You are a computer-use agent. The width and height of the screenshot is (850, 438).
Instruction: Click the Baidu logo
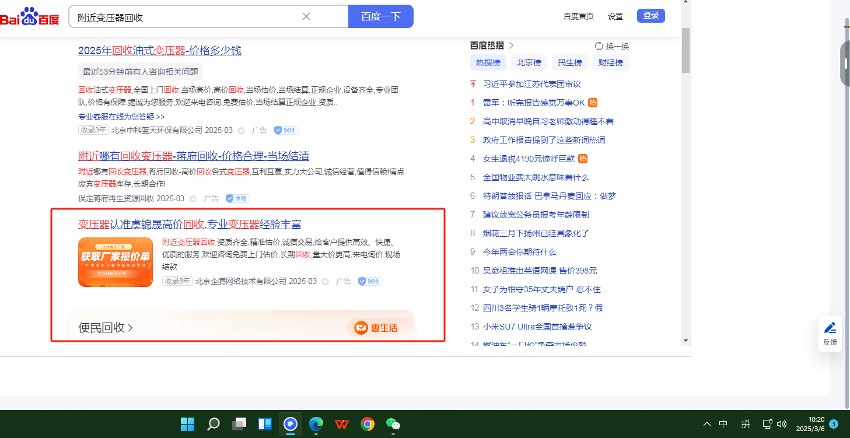click(x=30, y=17)
